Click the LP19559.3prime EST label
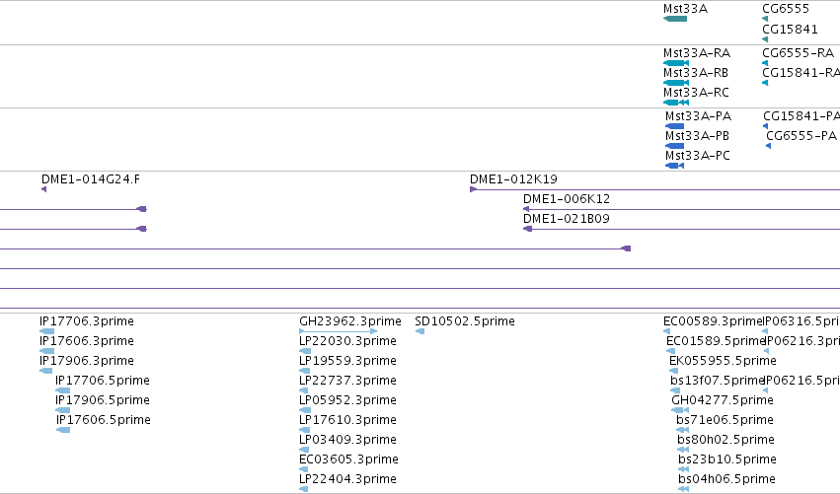 coord(347,361)
